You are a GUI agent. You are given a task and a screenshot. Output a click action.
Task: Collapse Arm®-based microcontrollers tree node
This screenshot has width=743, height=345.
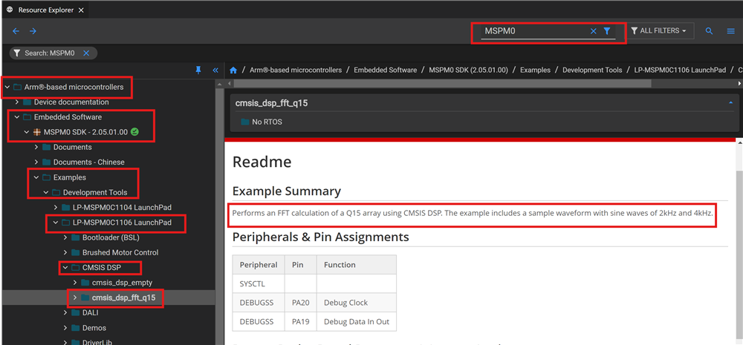7,87
